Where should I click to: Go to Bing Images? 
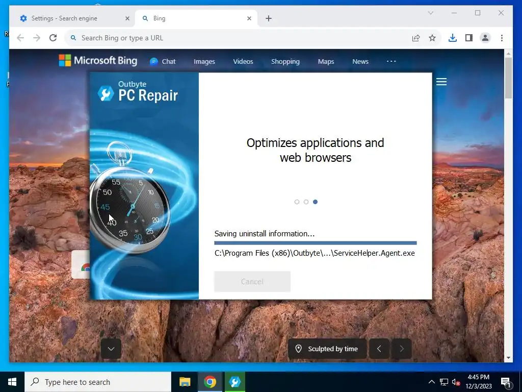coord(204,61)
